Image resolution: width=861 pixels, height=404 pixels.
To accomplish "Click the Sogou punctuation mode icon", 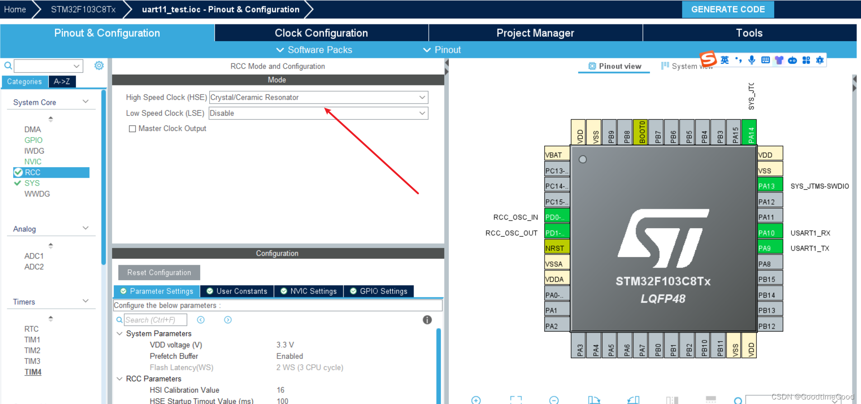I will (739, 60).
